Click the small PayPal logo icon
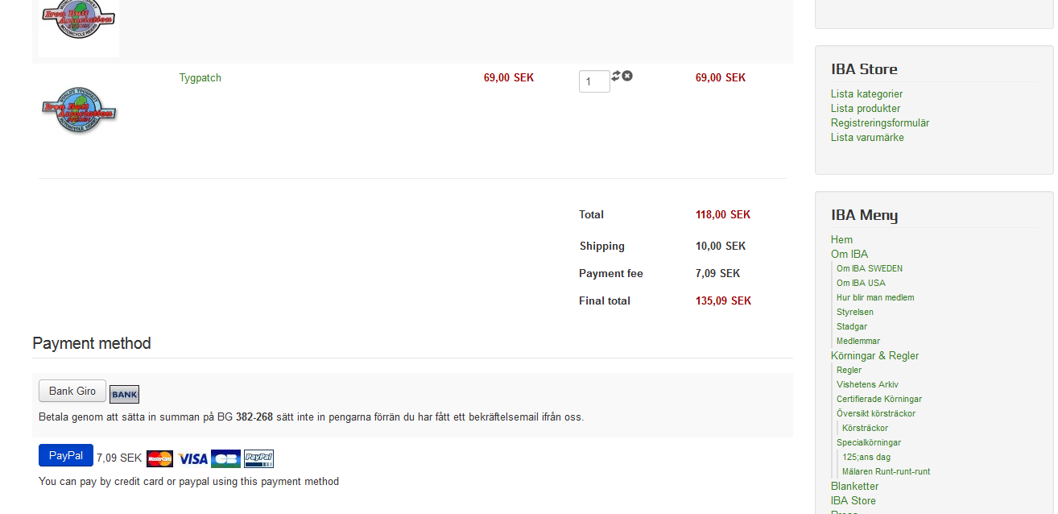The width and height of the screenshot is (1058, 514). click(x=258, y=458)
